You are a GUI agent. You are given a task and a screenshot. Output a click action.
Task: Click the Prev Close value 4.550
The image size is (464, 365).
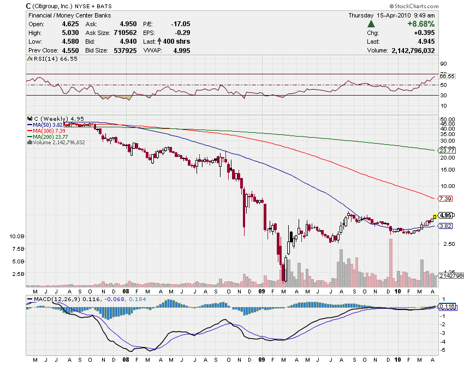pos(70,50)
